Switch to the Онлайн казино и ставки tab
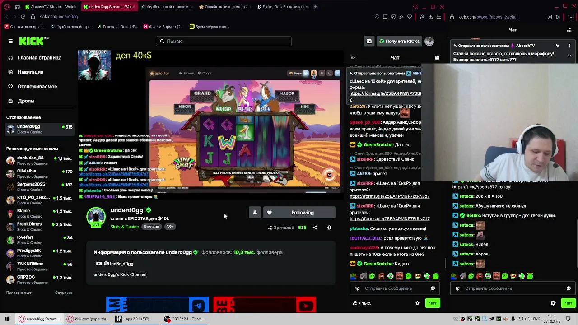578x325 pixels. click(224, 7)
